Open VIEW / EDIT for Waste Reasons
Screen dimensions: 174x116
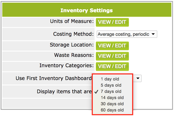click(112, 56)
